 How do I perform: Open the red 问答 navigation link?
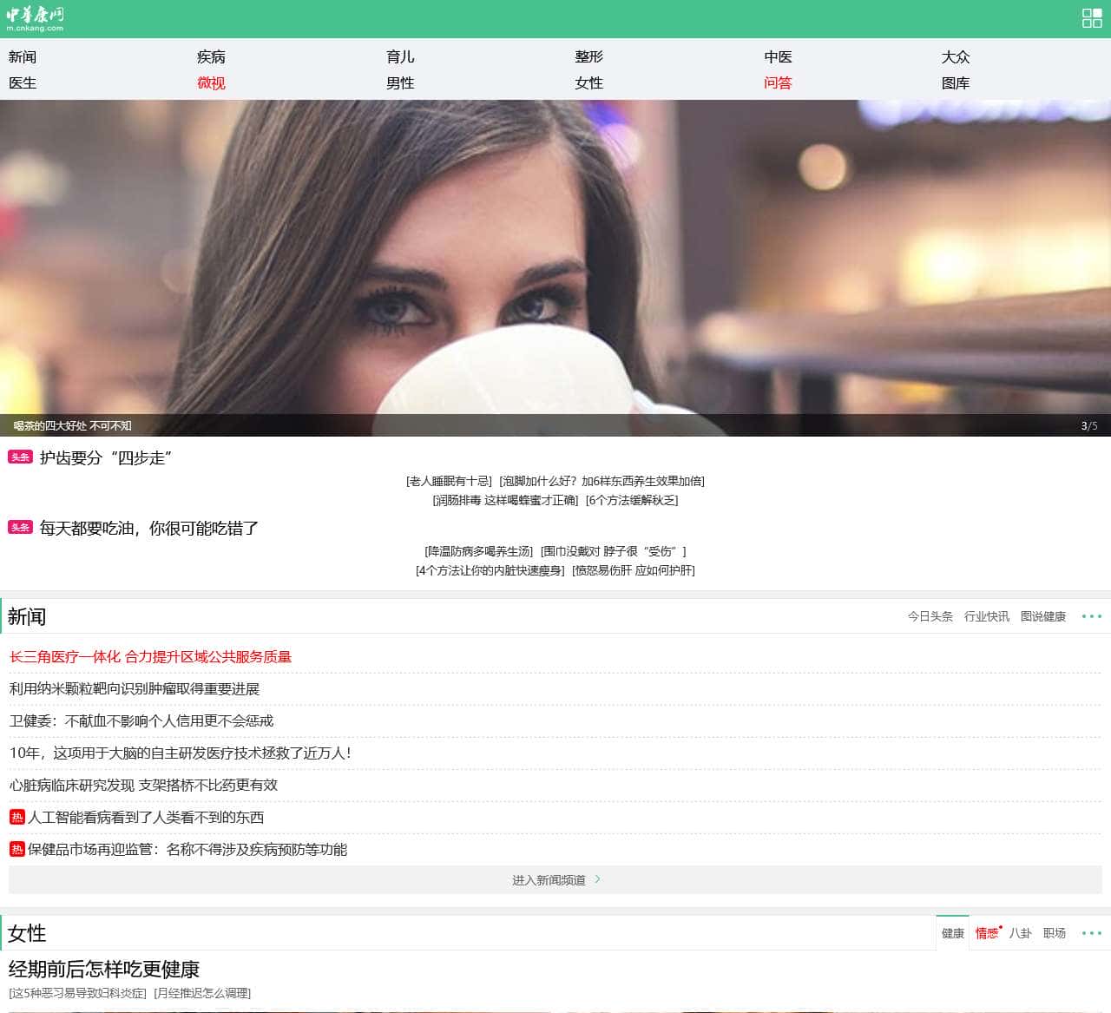pos(778,82)
